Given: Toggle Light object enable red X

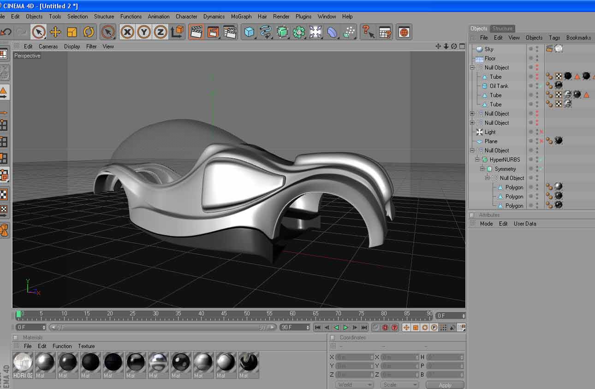Looking at the screenshot, I should [542, 132].
